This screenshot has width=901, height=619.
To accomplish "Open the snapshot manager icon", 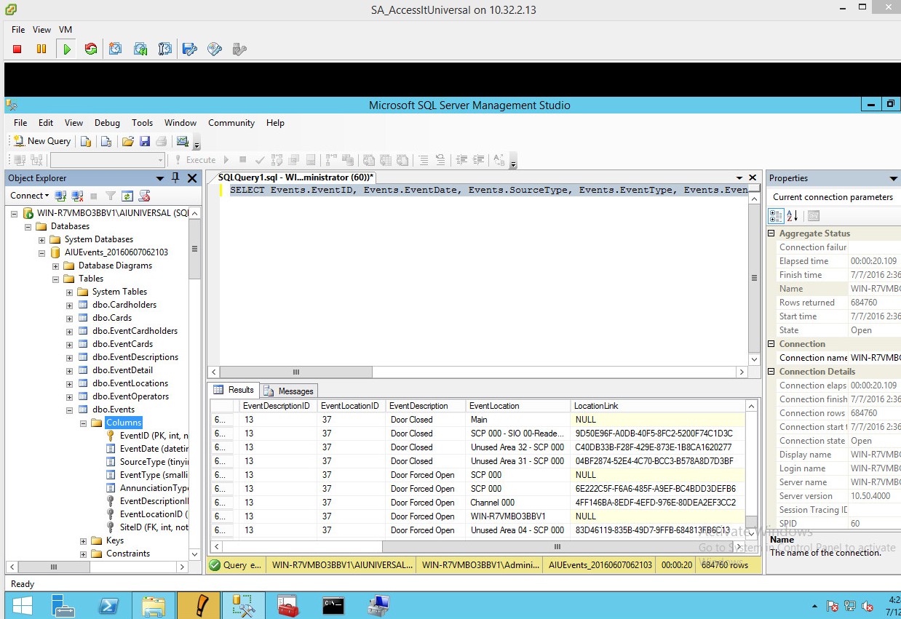I will pyautogui.click(x=165, y=49).
